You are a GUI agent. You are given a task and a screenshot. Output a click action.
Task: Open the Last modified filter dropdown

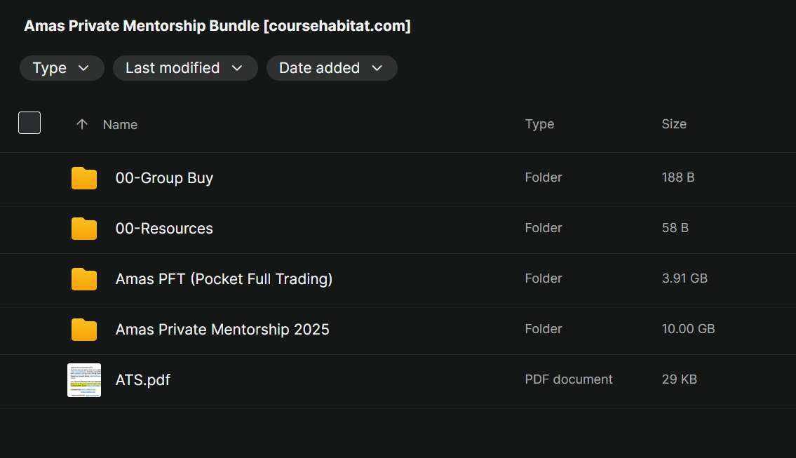(185, 68)
